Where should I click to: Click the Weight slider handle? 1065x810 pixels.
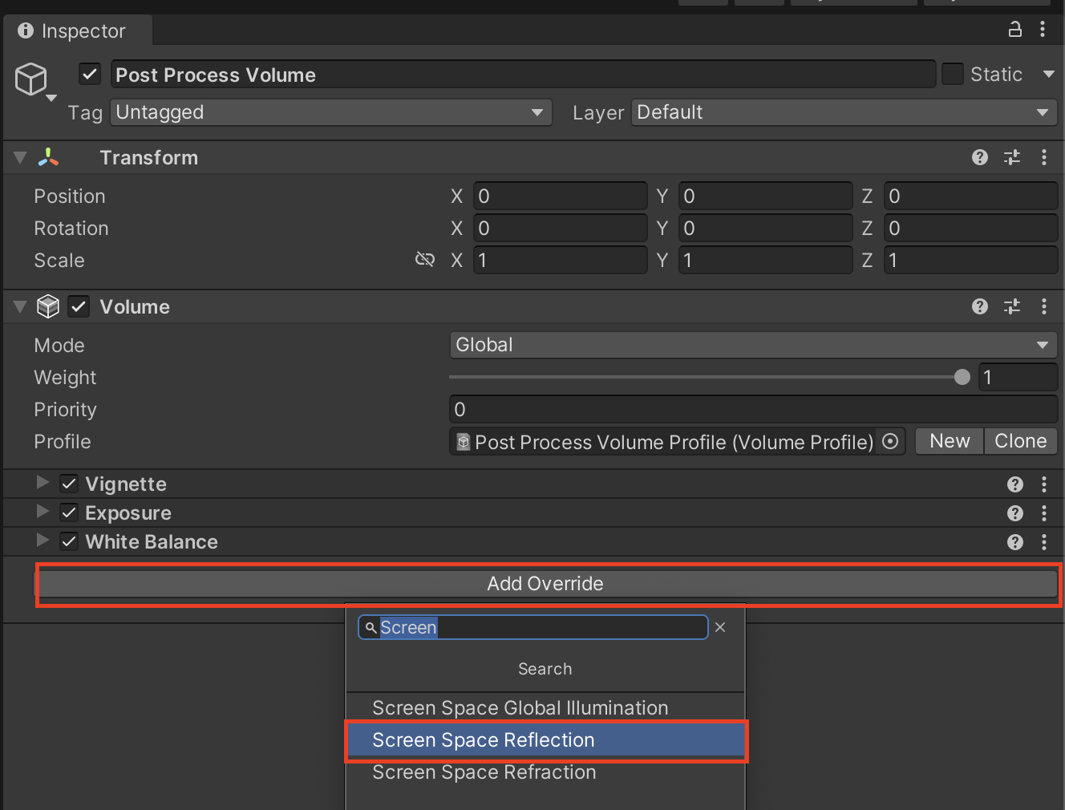(x=962, y=377)
